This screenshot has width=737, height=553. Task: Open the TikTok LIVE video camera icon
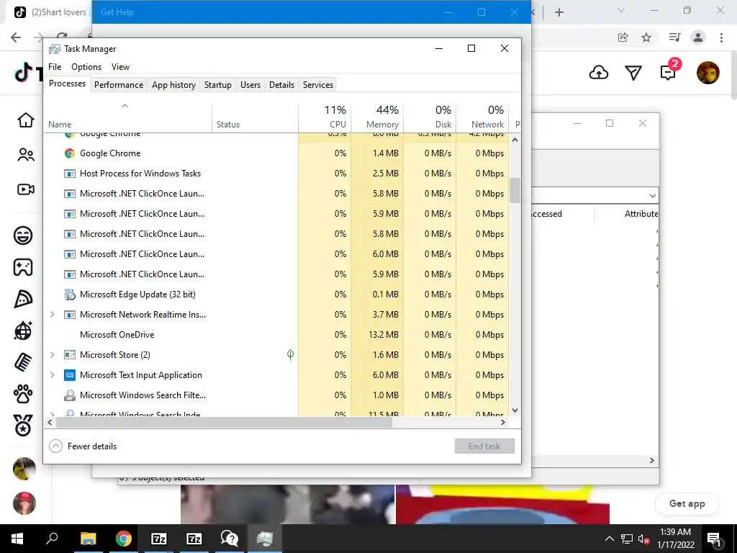click(25, 189)
